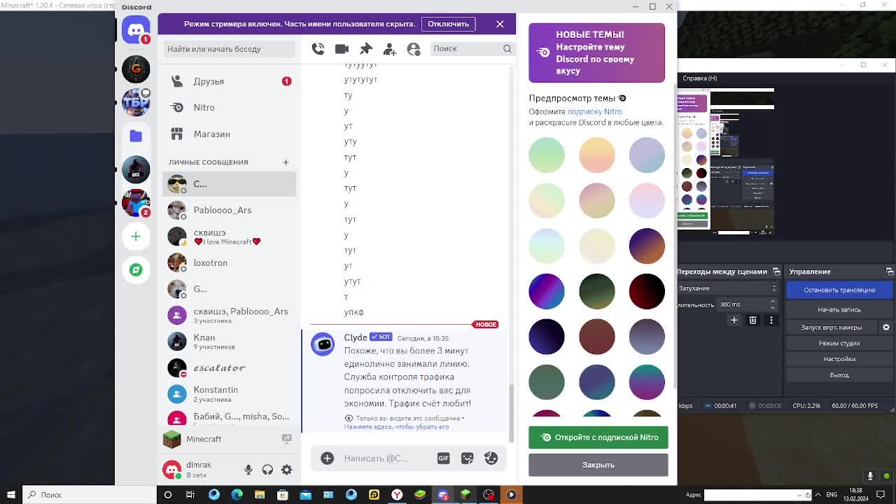Click Откройте с подпиской Nitro button
The height and width of the screenshot is (504, 896).
(598, 437)
